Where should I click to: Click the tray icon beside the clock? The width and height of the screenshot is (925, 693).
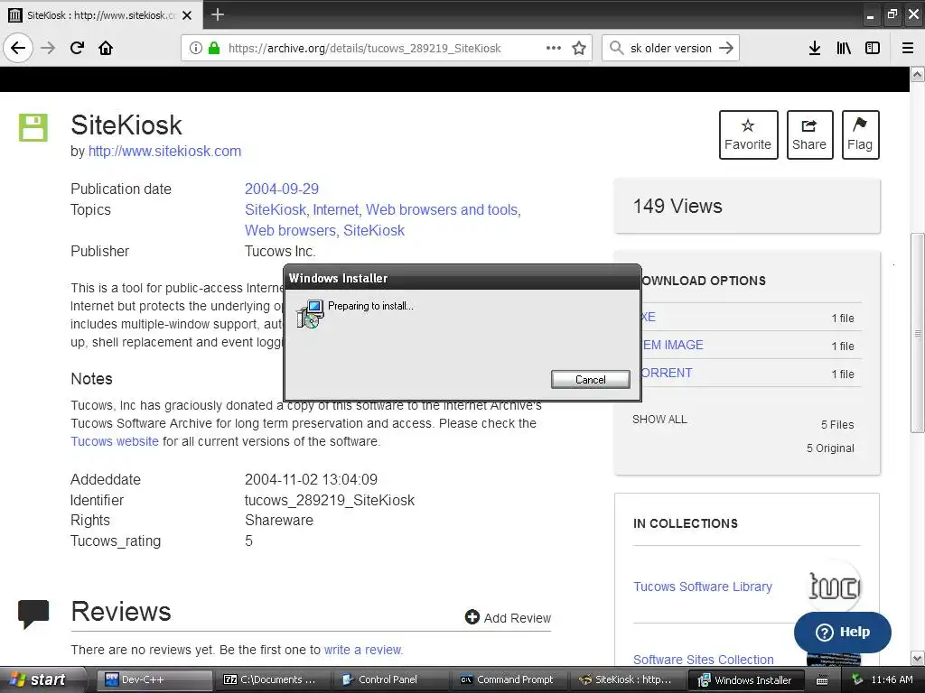pyautogui.click(x=857, y=680)
